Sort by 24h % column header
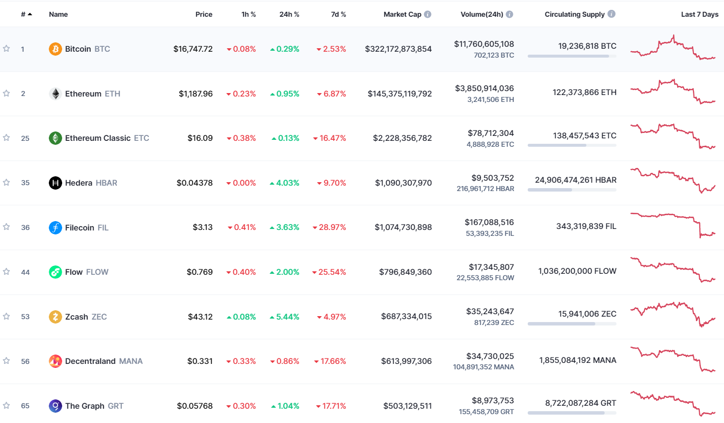Image resolution: width=724 pixels, height=423 pixels. pyautogui.click(x=290, y=14)
